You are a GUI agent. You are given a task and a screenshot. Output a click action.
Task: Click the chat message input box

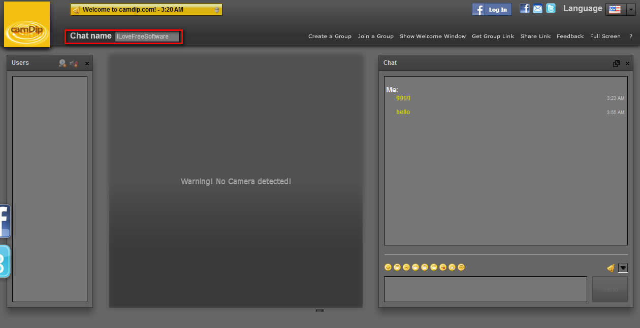click(486, 289)
